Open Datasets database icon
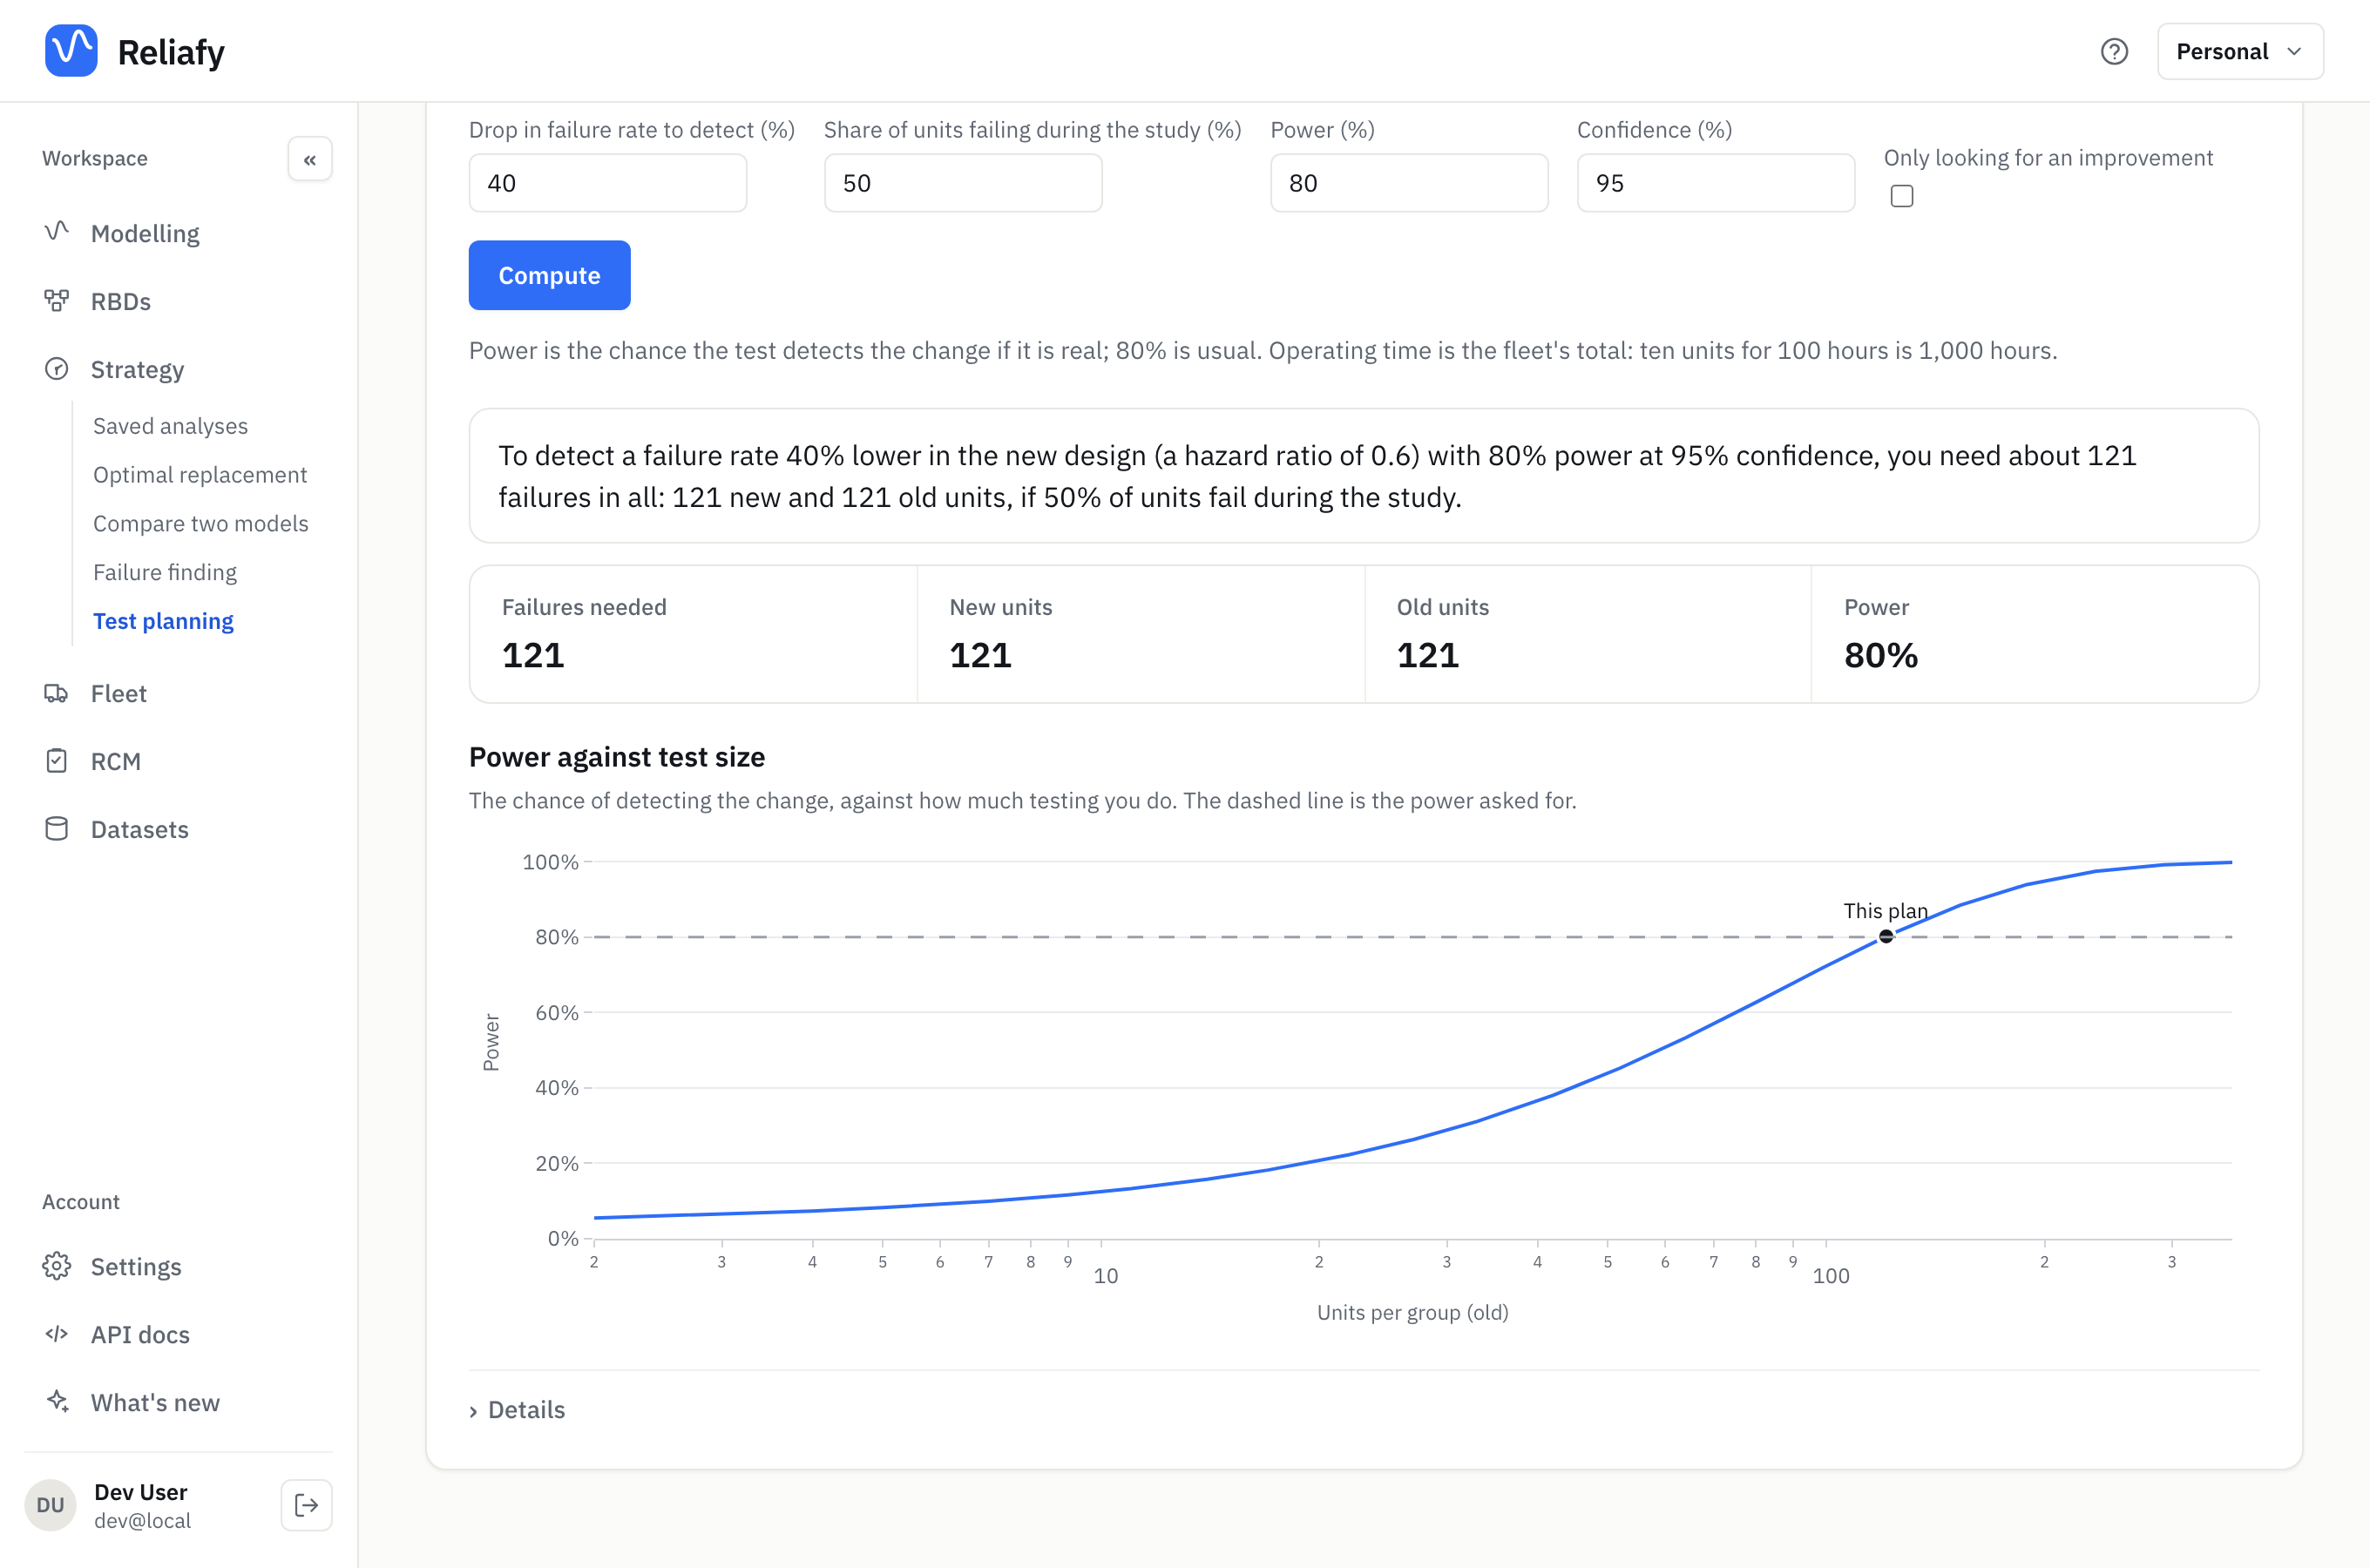 pyautogui.click(x=57, y=829)
